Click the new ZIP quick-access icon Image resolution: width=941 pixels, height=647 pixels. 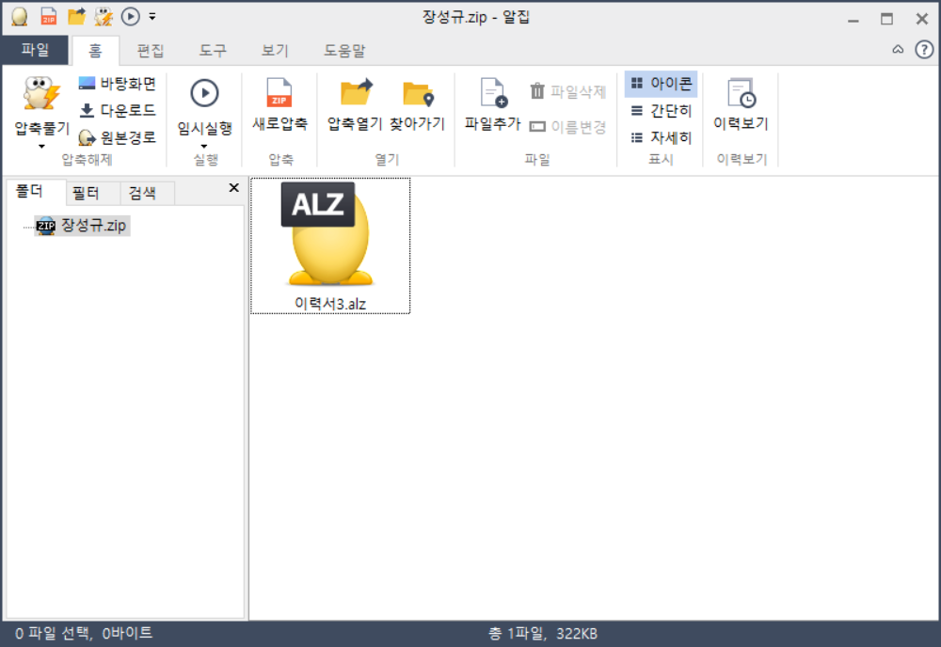49,17
